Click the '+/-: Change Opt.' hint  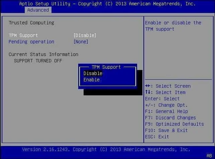[x=166, y=105]
